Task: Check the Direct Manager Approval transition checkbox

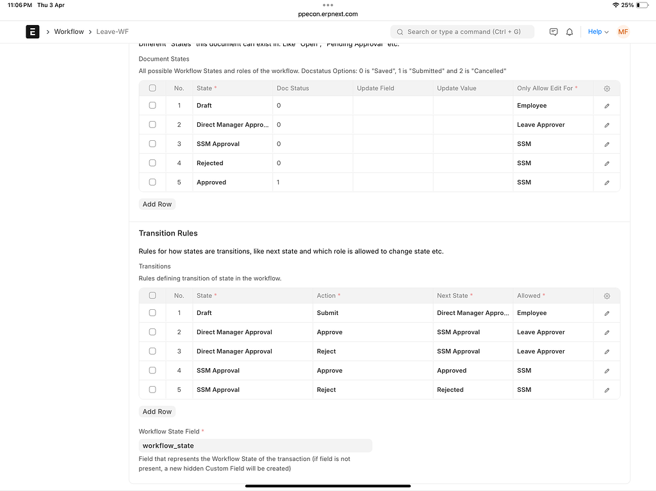Action: pyautogui.click(x=152, y=332)
